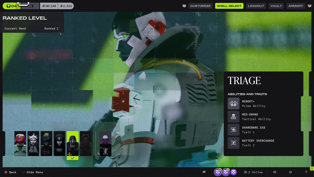The image size is (314, 177).
Task: Switch to the Shell Select tab
Action: 229,6
